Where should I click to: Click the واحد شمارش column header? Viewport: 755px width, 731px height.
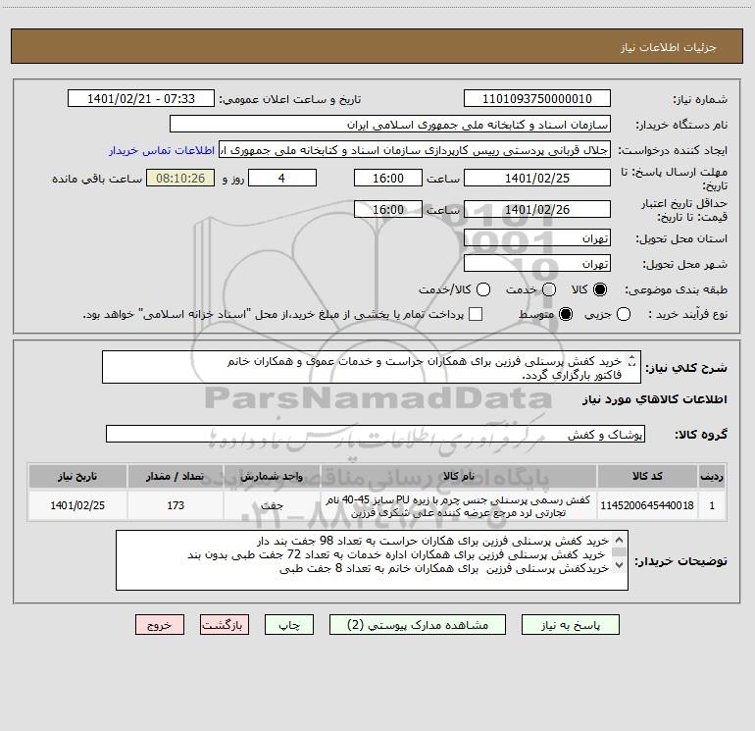click(272, 476)
